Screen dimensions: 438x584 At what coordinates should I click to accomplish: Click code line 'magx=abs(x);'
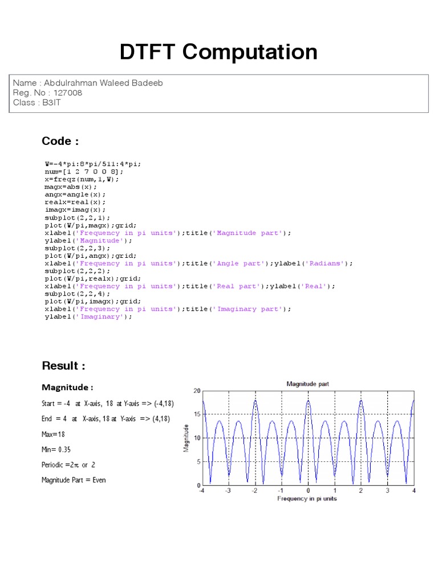70,187
